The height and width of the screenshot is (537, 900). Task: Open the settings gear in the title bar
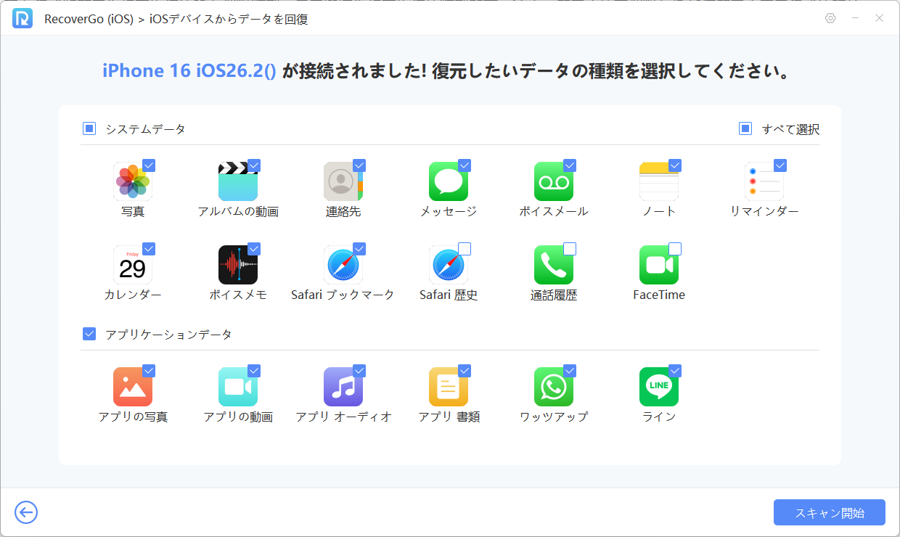pyautogui.click(x=830, y=19)
